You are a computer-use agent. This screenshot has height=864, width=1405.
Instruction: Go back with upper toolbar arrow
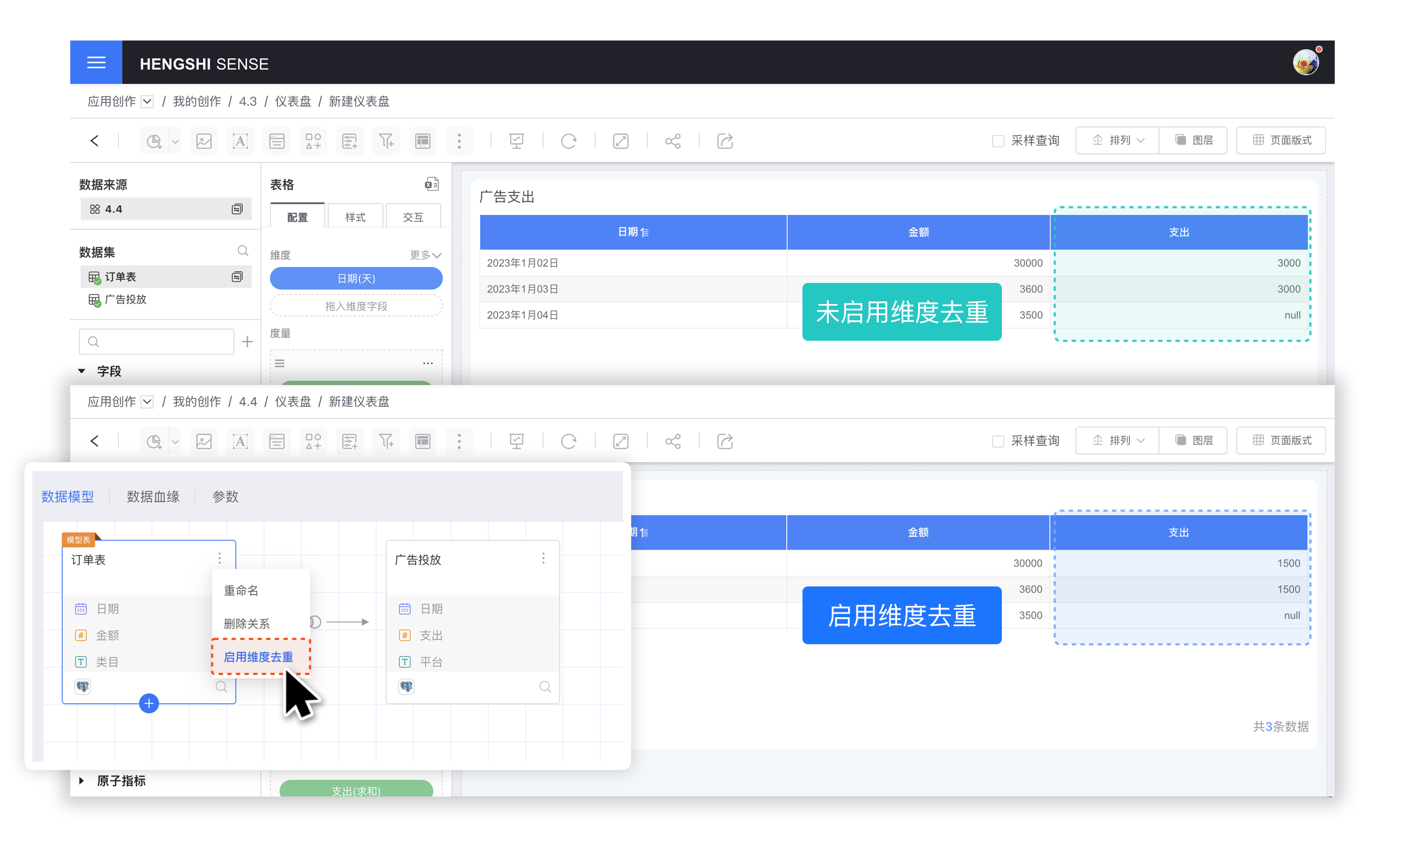point(95,140)
